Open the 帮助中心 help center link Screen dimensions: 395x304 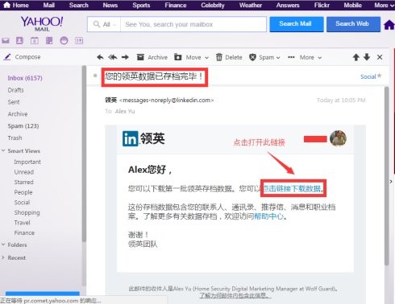[x=268, y=216]
